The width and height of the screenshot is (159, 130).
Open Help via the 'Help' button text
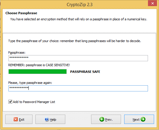53,120
